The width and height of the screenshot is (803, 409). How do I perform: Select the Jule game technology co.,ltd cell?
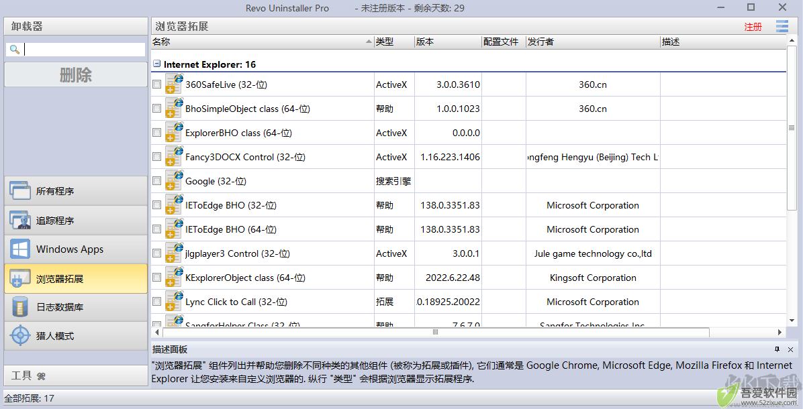coord(593,253)
